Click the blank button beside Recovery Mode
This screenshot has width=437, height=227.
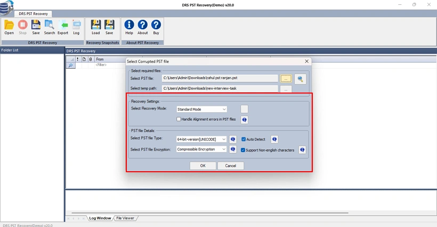pos(244,109)
